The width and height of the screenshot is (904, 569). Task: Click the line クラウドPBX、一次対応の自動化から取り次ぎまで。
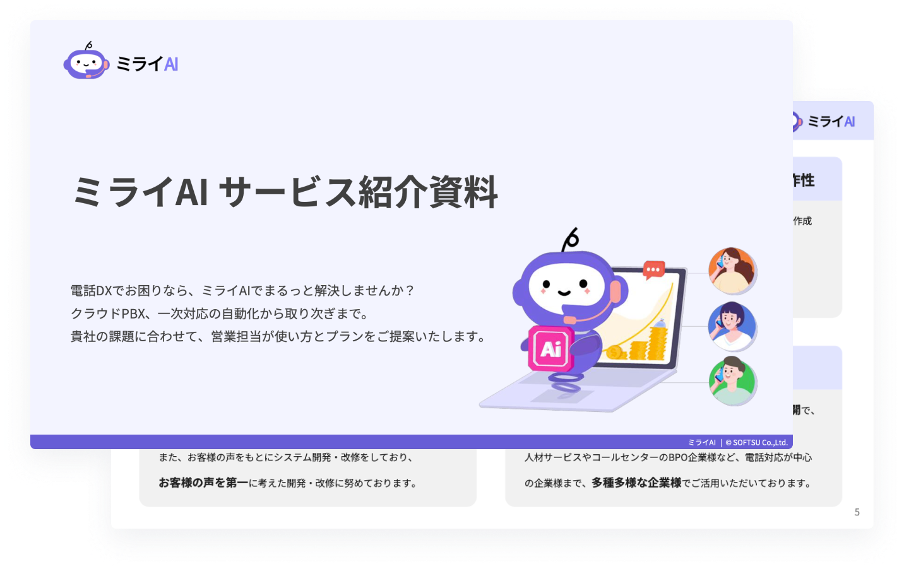(220, 314)
